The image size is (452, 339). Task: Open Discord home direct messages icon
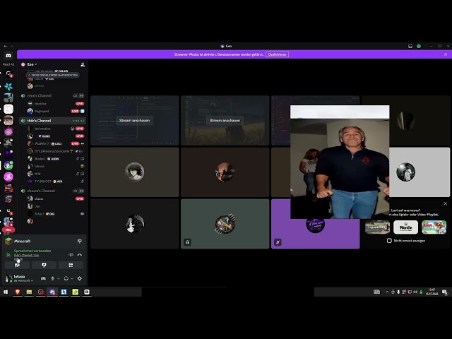8,56
